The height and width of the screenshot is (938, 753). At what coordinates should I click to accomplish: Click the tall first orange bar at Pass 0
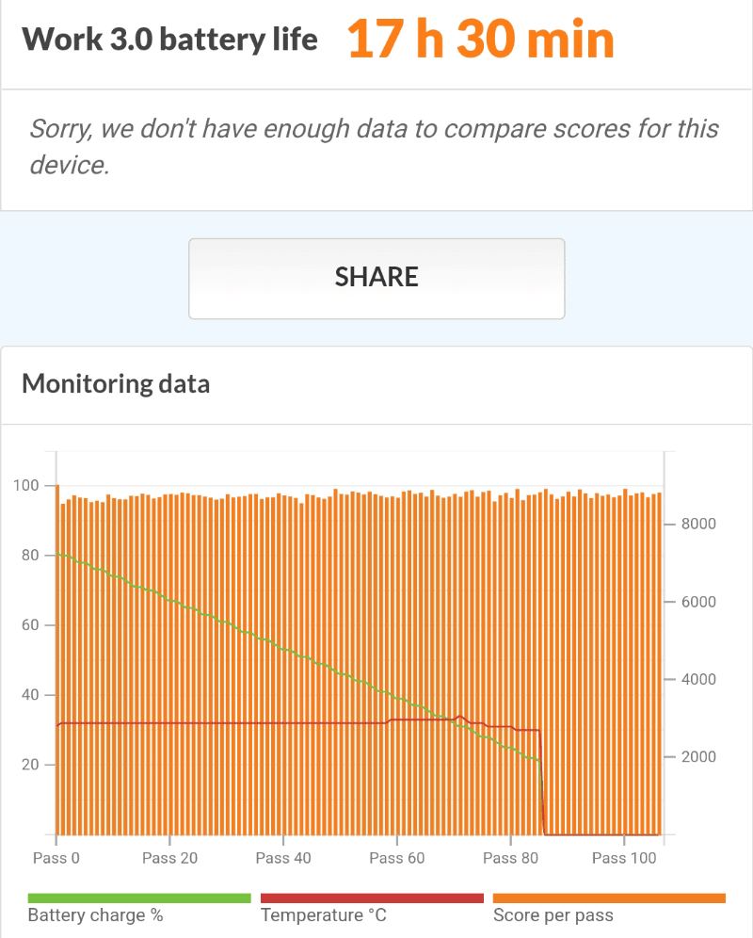57,659
